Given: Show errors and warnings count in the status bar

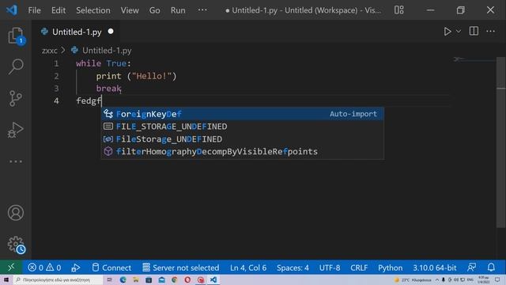Looking at the screenshot, I should [44, 268].
